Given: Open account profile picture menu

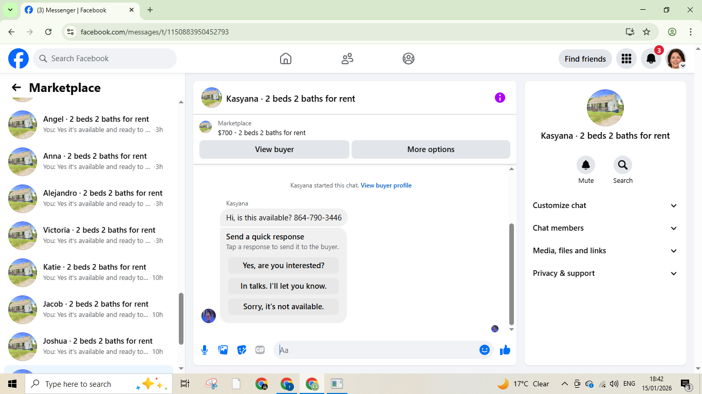Looking at the screenshot, I should tap(676, 59).
